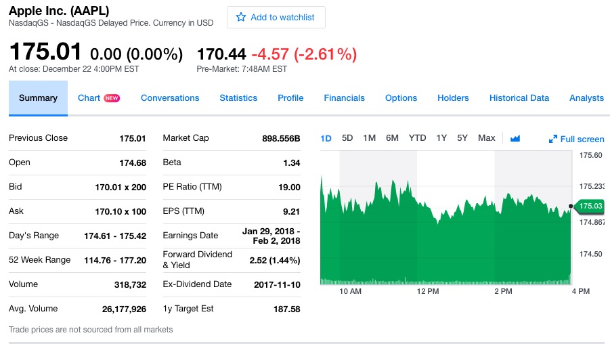Switch to the mountain chart type icon
The height and width of the screenshot is (348, 610).
(515, 138)
